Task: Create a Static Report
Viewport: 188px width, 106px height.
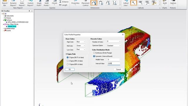Action: tap(22, 3)
